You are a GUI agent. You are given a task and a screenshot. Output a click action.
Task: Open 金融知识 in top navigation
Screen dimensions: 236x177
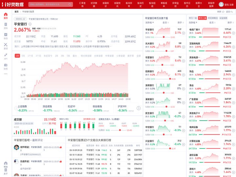coord(106,5)
